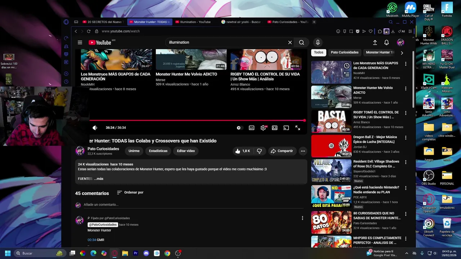Open Dragon Ball Z sidebar thumbnail

click(331, 146)
